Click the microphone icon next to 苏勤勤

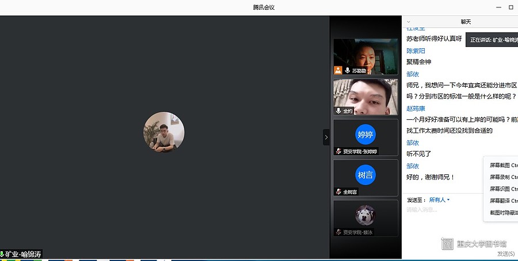tap(347, 71)
